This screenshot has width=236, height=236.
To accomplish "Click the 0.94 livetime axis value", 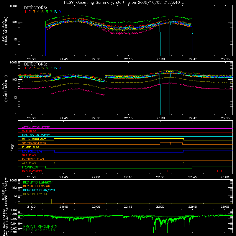I will point(14,223).
